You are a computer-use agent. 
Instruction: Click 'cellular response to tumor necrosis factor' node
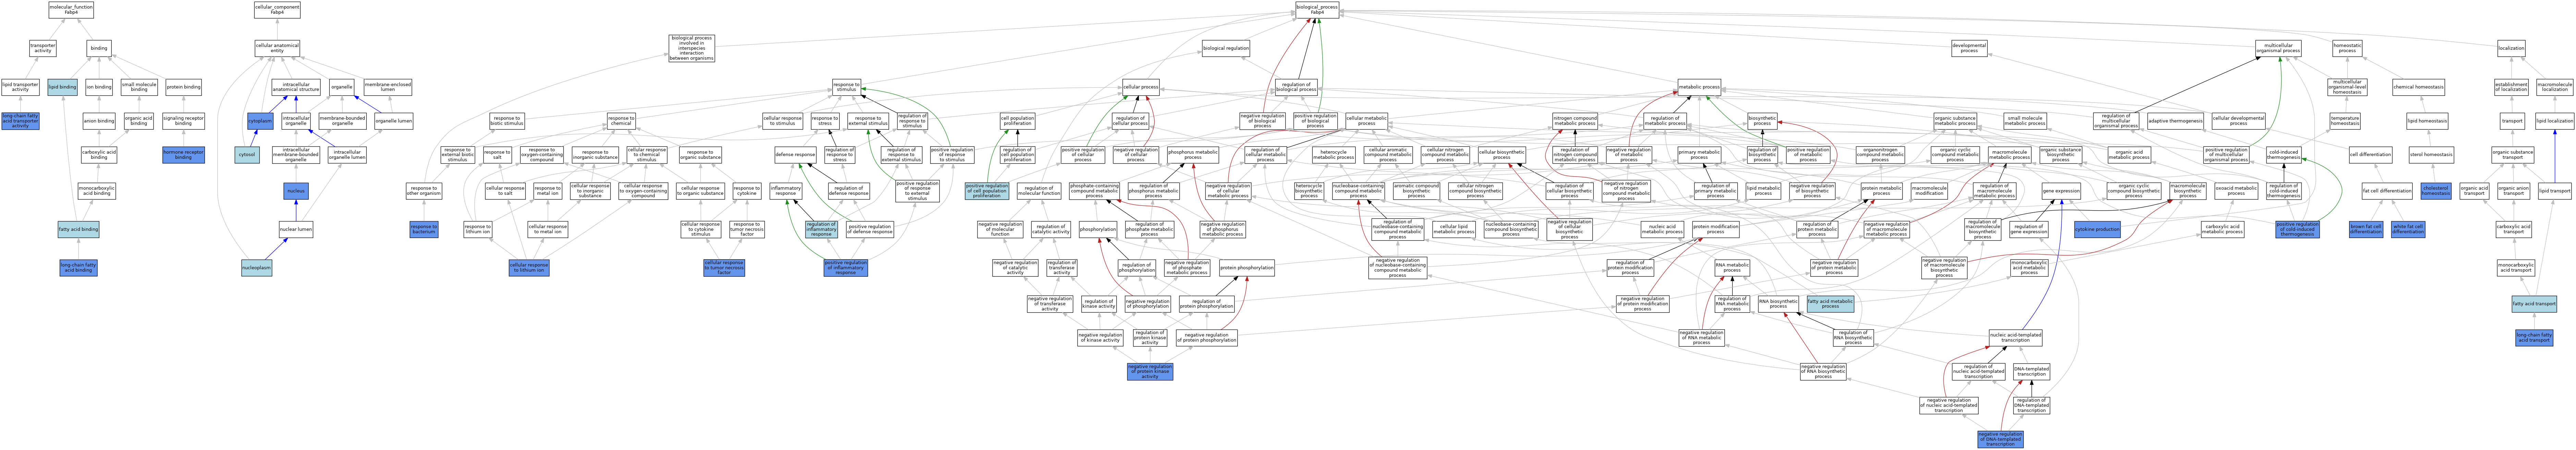click(x=724, y=268)
